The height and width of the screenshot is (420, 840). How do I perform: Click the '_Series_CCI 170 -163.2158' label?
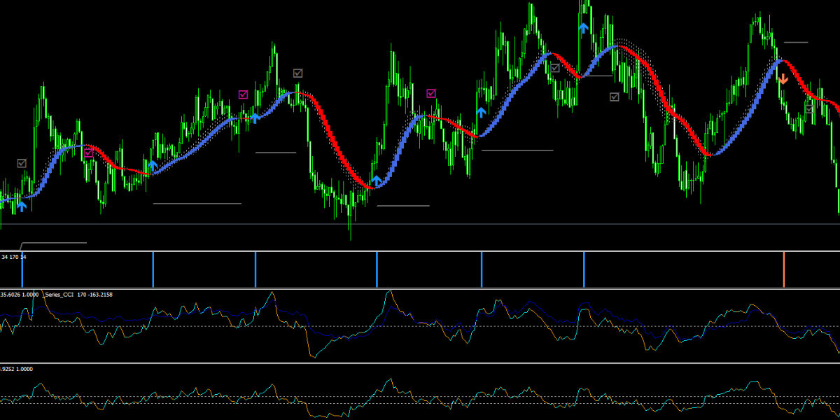click(x=78, y=295)
